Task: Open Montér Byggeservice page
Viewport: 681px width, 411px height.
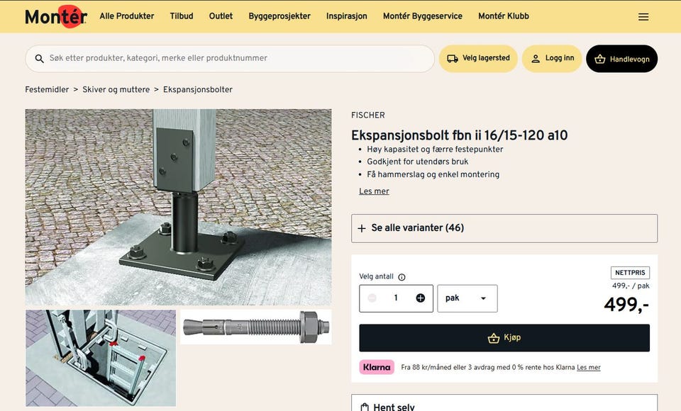Action: click(423, 16)
